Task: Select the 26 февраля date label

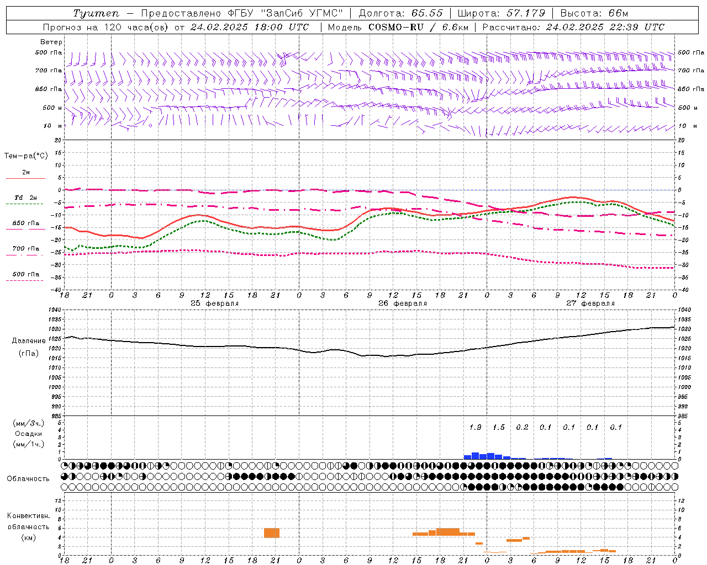Action: pos(403,303)
